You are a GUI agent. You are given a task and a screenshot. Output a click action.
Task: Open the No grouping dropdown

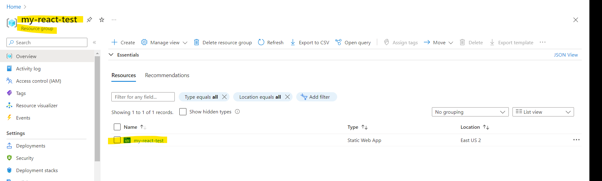point(470,112)
